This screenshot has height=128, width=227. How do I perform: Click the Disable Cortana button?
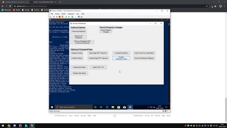(77, 53)
